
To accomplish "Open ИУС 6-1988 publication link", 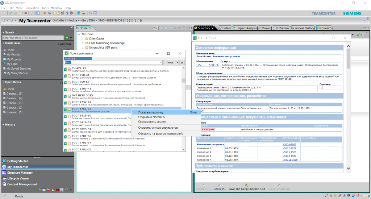I will click(289, 144).
